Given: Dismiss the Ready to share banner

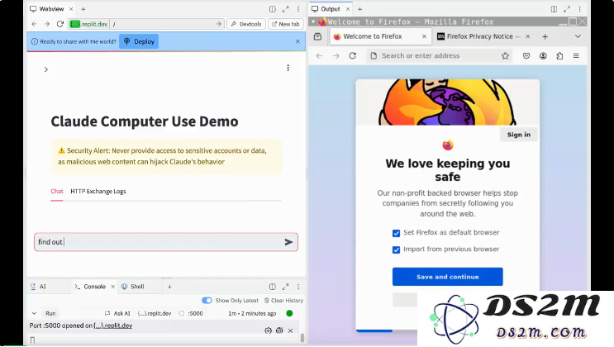Looking at the screenshot, I should tap(297, 41).
